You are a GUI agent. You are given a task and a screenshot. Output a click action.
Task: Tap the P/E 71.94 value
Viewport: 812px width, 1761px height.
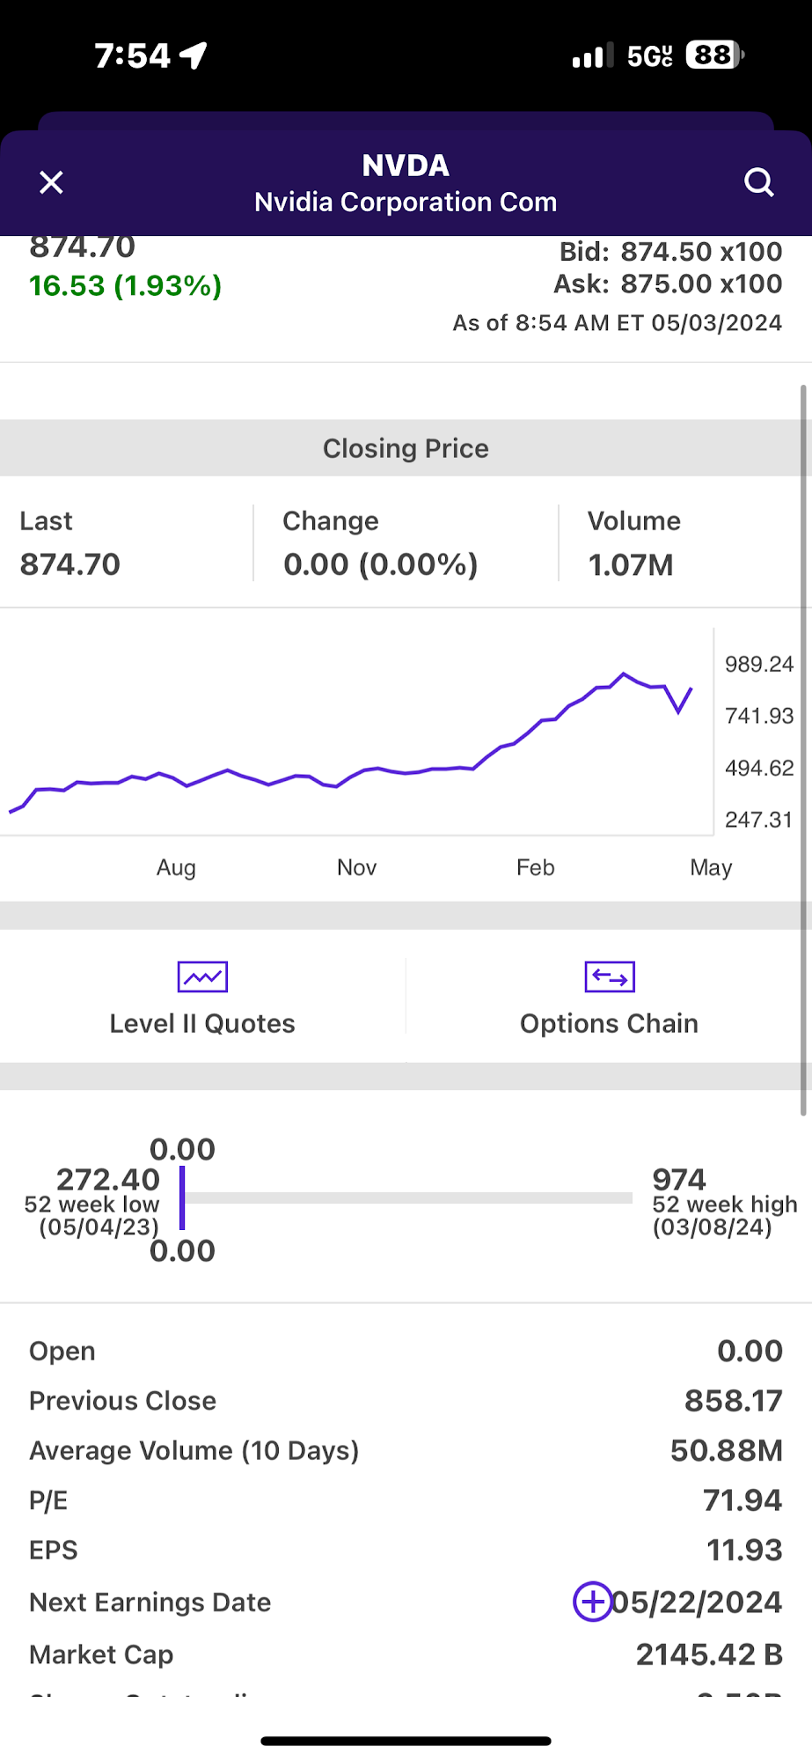[743, 1499]
